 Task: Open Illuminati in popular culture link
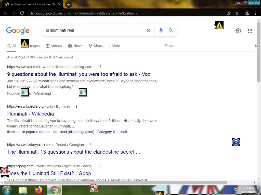[x=28, y=132]
